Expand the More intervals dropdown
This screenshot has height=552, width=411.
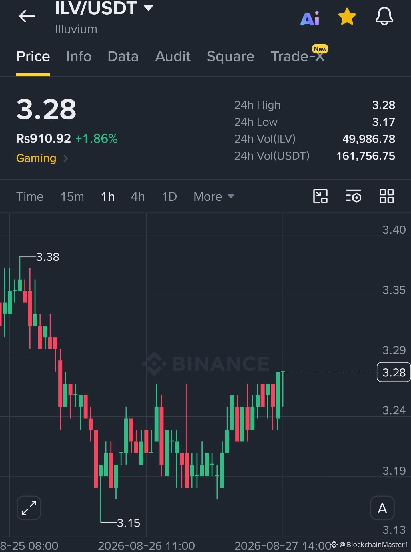pos(214,197)
